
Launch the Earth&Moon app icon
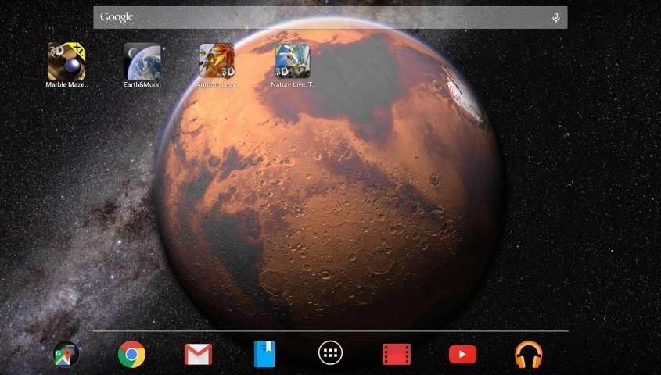tap(142, 61)
